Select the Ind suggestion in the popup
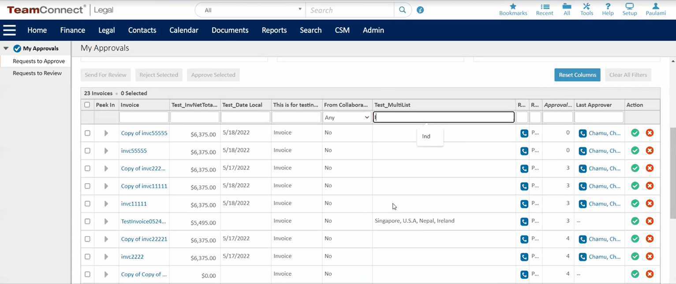The width and height of the screenshot is (676, 284). (x=426, y=136)
